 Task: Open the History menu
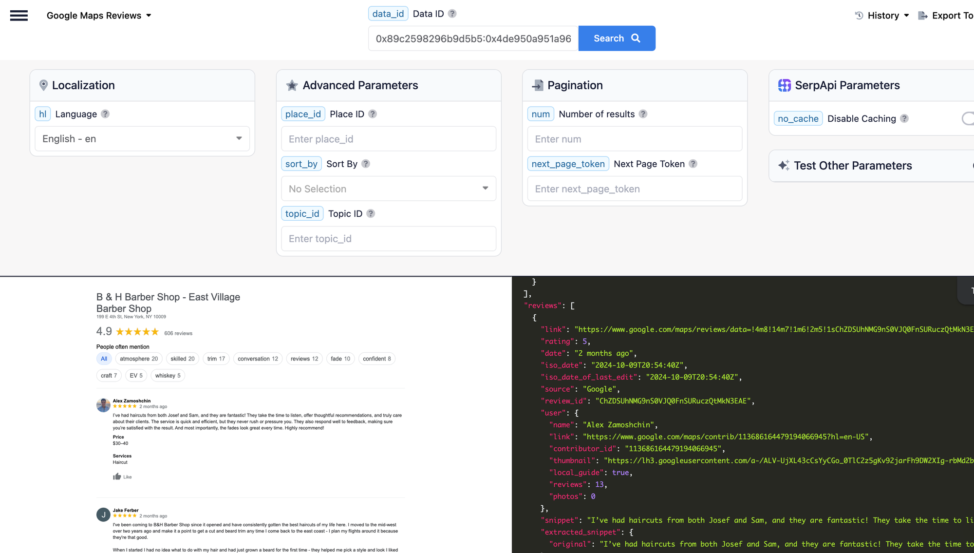882,16
